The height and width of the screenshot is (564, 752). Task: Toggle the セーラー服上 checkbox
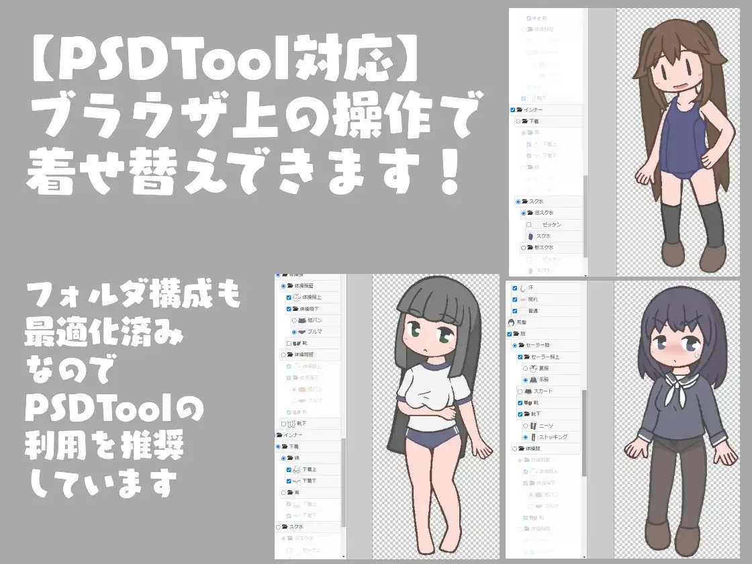tap(520, 357)
